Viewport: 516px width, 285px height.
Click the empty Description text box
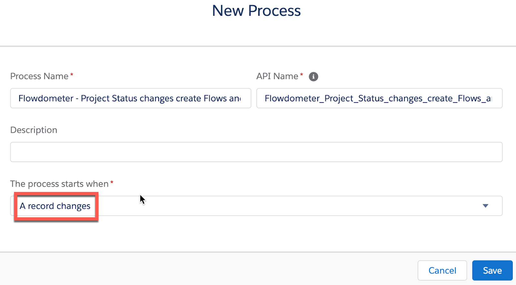(x=256, y=152)
